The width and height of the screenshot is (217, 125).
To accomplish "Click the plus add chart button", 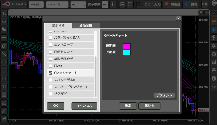I will pos(113,4).
